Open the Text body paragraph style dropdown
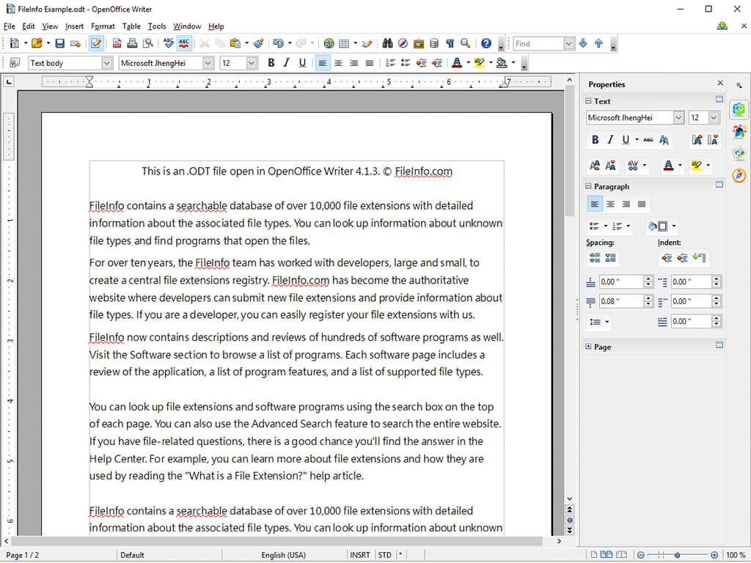This screenshot has height=563, width=751. [x=107, y=63]
